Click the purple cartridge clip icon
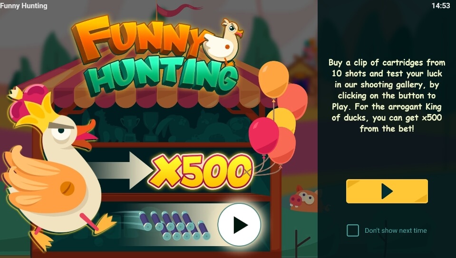This screenshot has height=258, width=456. pos(175,226)
